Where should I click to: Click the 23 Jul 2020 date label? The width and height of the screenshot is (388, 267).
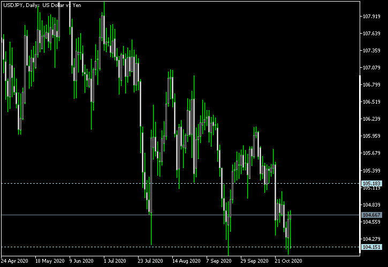coord(151,261)
